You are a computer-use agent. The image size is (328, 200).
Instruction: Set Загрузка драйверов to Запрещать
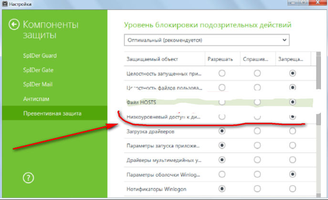click(292, 131)
